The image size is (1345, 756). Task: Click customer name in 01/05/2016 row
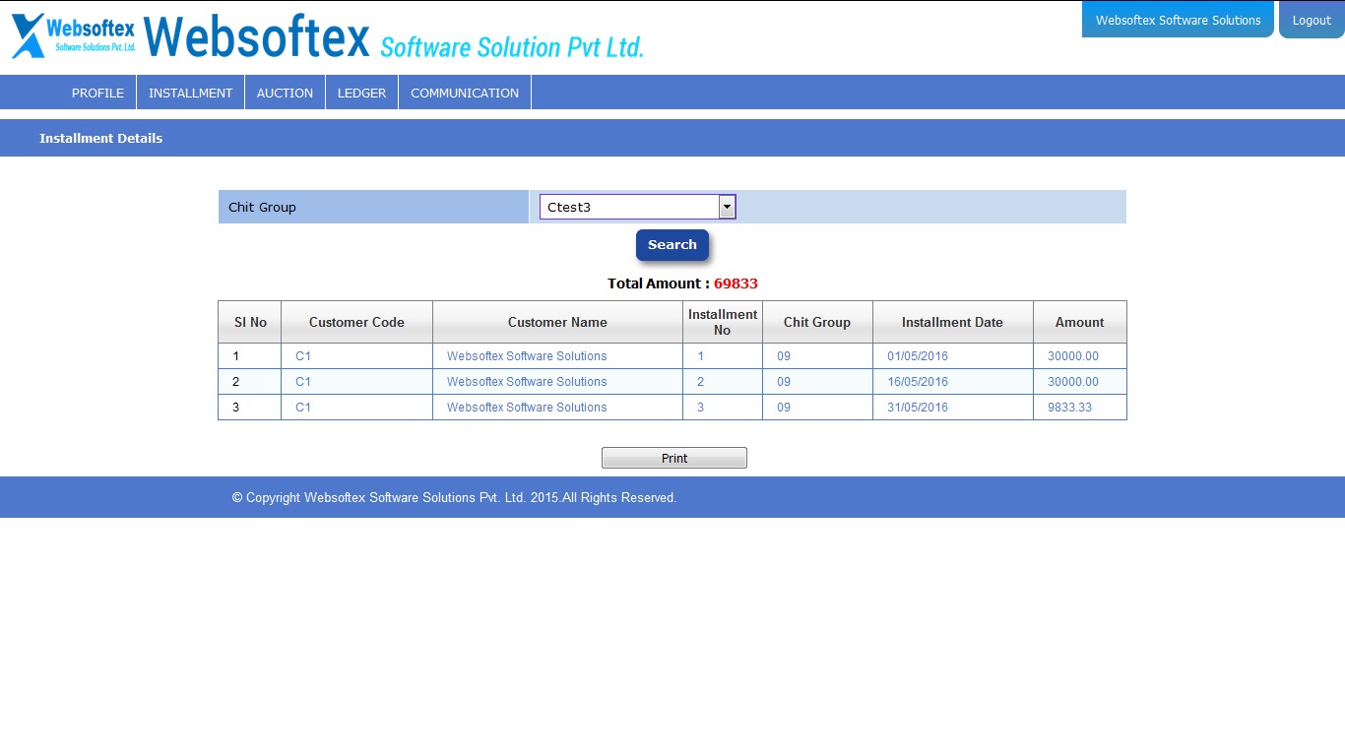pos(527,356)
